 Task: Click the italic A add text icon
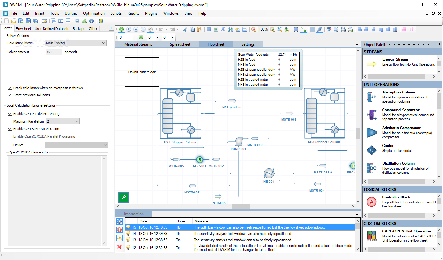coord(223,29)
